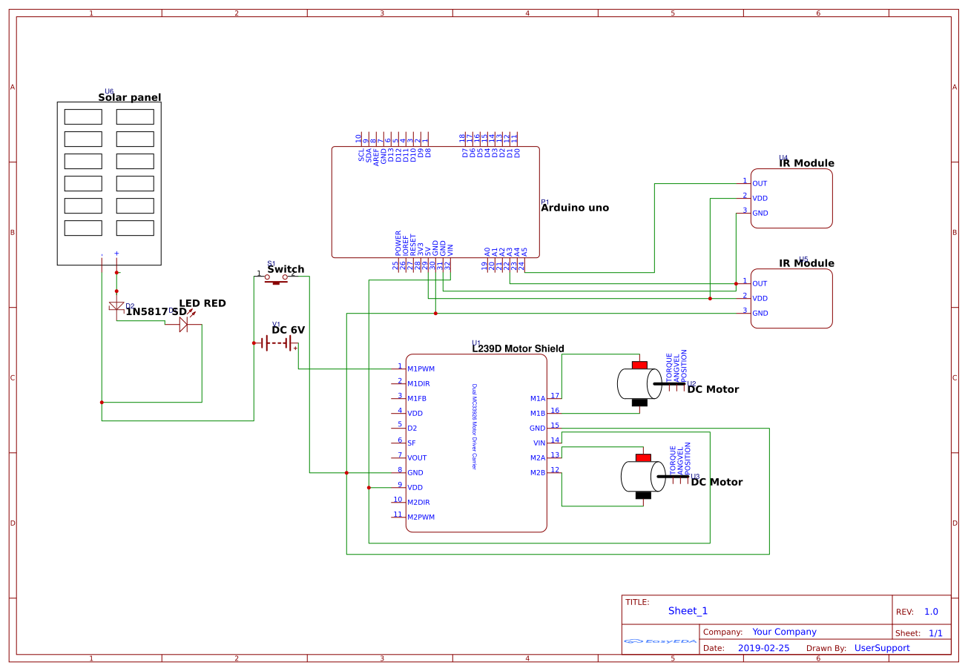Click the VIN pin on motor shield
The image size is (968, 671).
tap(539, 443)
